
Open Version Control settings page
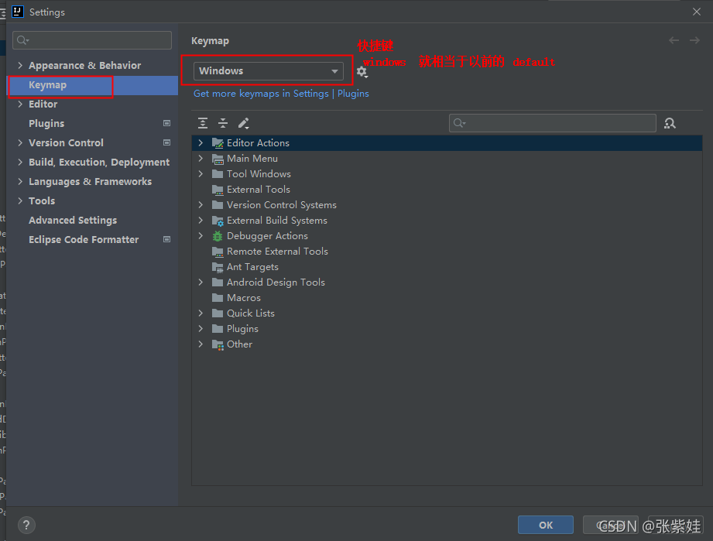click(93, 142)
